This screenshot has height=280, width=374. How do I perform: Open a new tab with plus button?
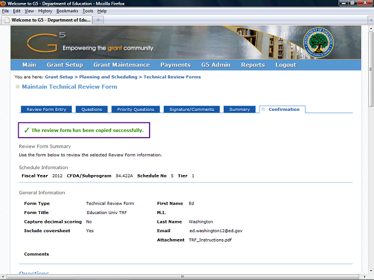[98, 20]
